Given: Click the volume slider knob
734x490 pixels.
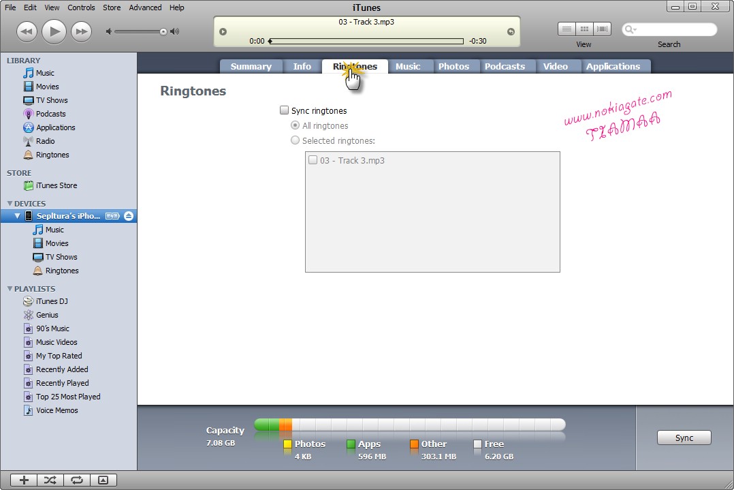Looking at the screenshot, I should click(x=163, y=31).
